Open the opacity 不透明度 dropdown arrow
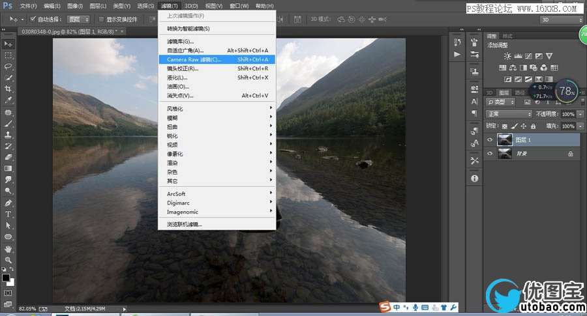The height and width of the screenshot is (316, 587). [x=580, y=114]
